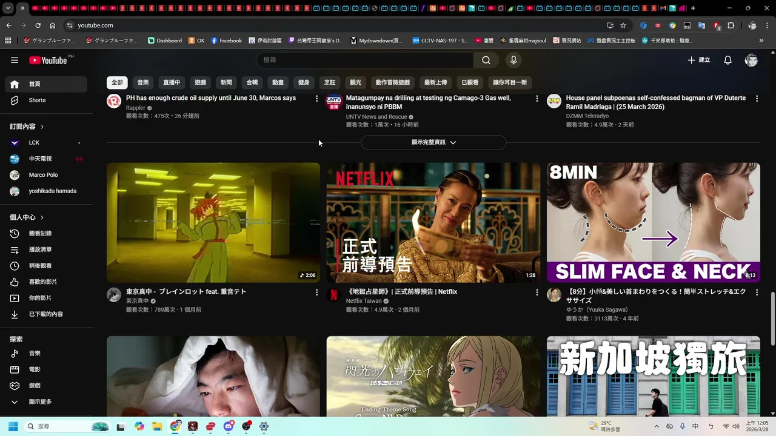Open 喜歡的影片 liked videos
Viewport: 776px width, 436px height.
[46, 282]
